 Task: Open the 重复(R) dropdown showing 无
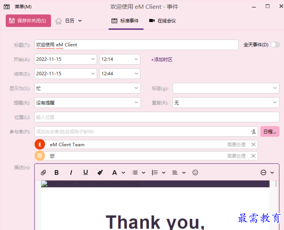[x=226, y=103]
